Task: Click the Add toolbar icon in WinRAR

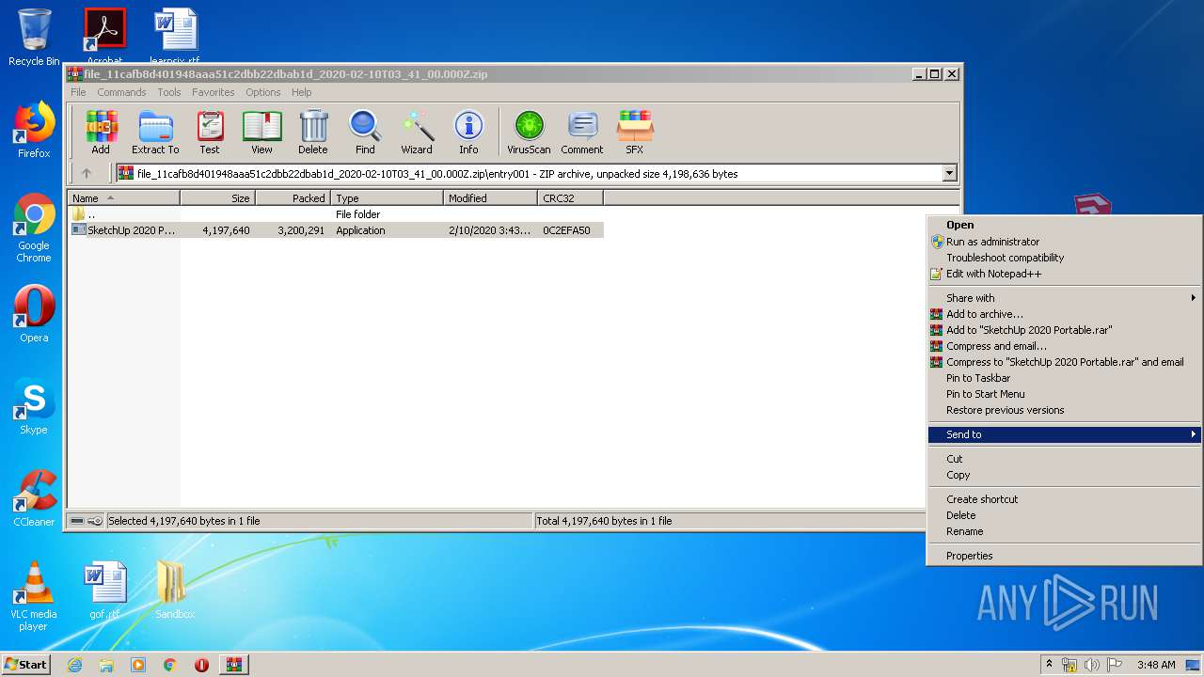Action: (x=101, y=133)
